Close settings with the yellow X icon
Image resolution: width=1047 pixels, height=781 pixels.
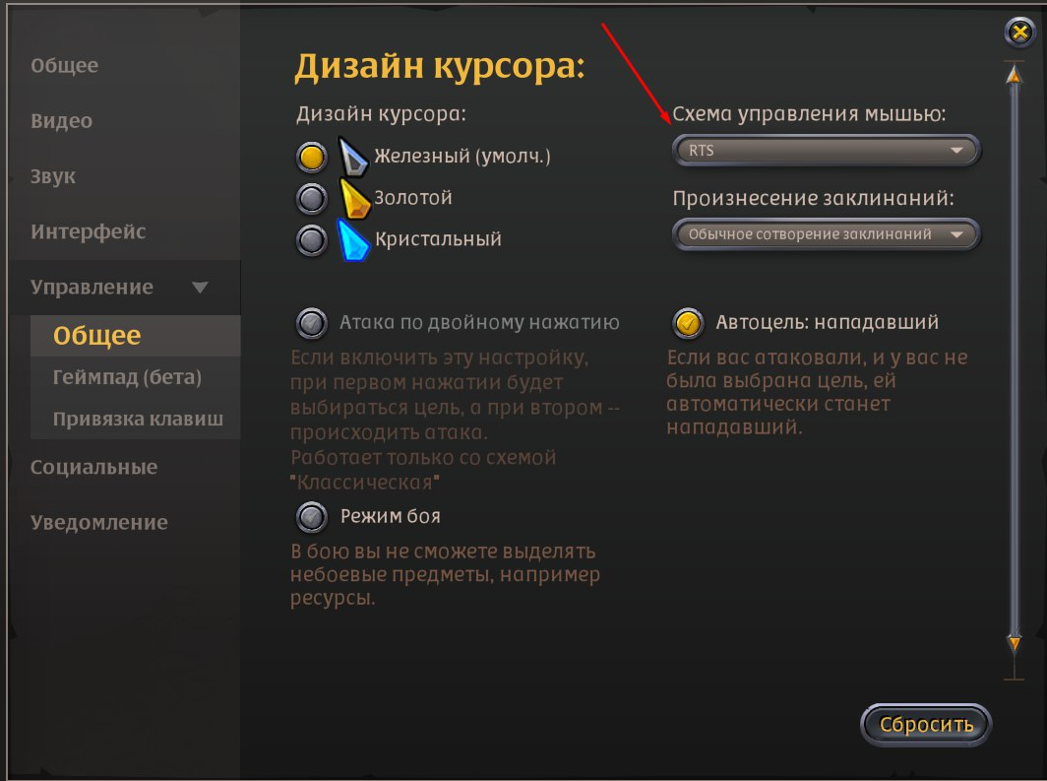tap(1019, 32)
